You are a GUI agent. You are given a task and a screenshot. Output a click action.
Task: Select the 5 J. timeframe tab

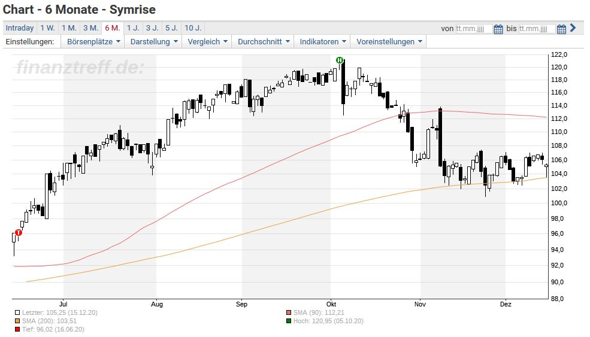172,28
